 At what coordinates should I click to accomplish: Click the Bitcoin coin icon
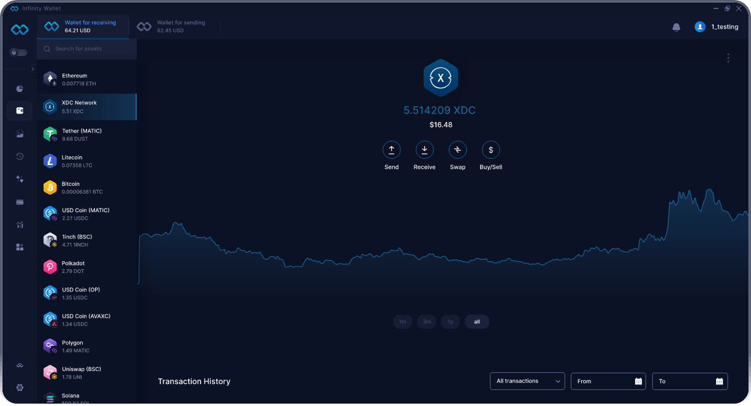pos(50,188)
